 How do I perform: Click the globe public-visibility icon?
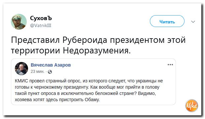pyautogui.click(x=50, y=72)
